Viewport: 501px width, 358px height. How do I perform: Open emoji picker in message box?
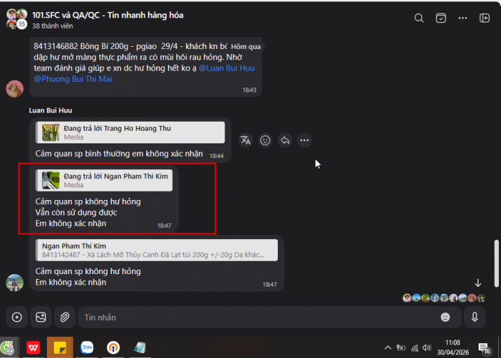click(x=445, y=317)
